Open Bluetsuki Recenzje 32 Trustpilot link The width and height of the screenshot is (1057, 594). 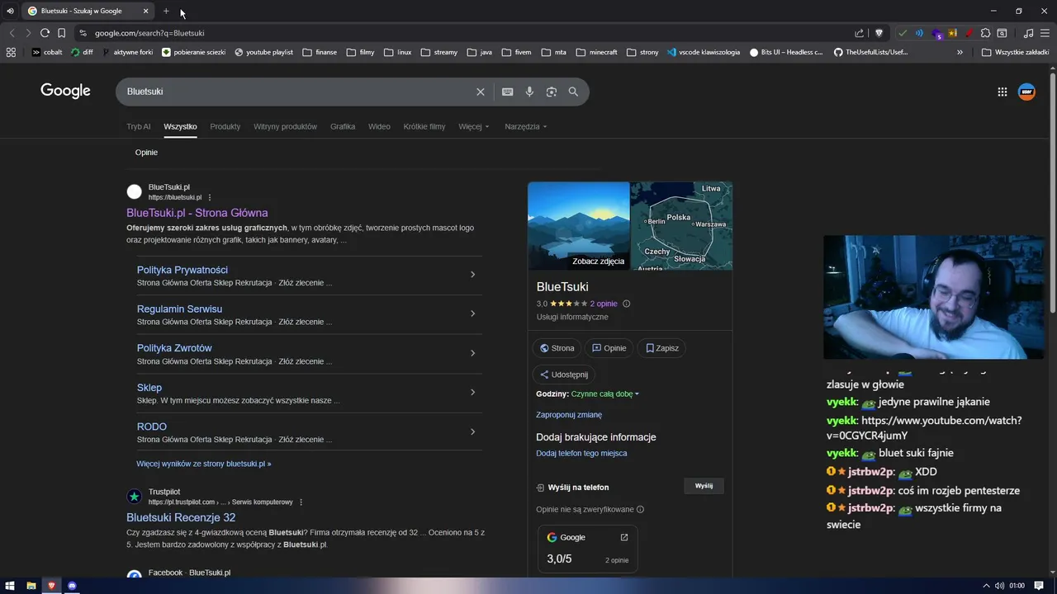click(x=181, y=517)
